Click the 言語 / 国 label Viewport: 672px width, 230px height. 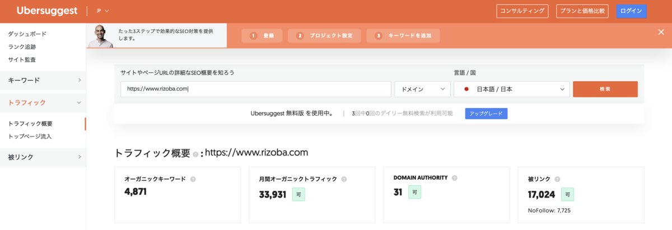[x=465, y=73]
